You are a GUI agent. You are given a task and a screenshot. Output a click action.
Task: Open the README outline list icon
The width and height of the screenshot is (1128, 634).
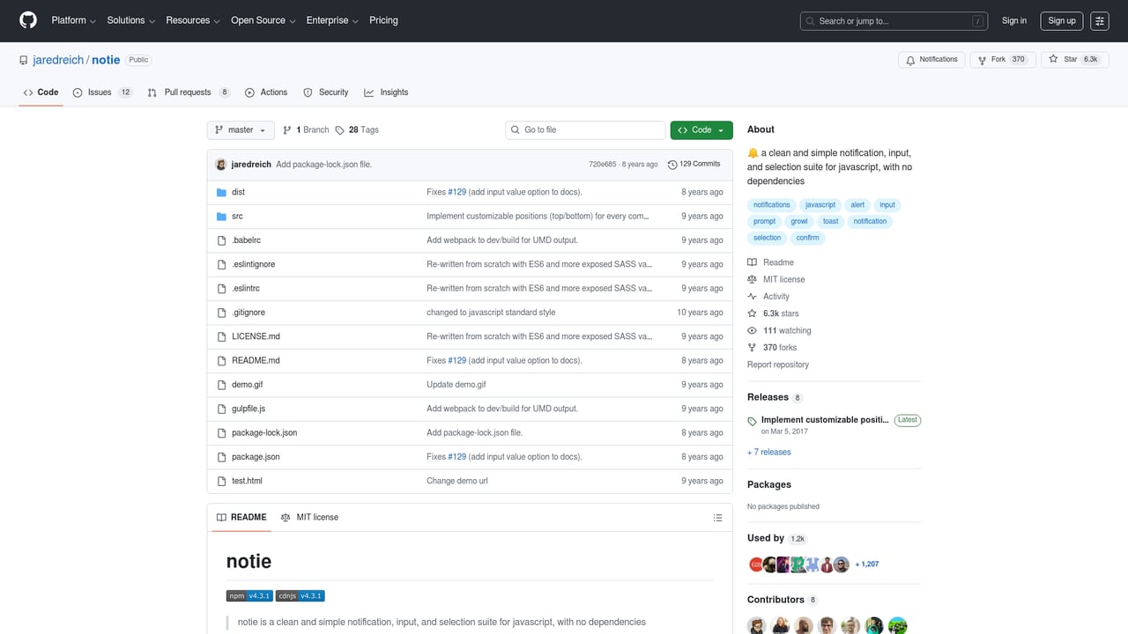coord(717,518)
